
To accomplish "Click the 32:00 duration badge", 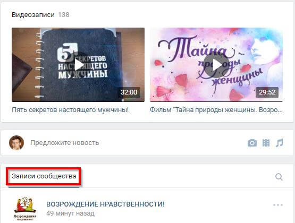I will pyautogui.click(x=129, y=92).
